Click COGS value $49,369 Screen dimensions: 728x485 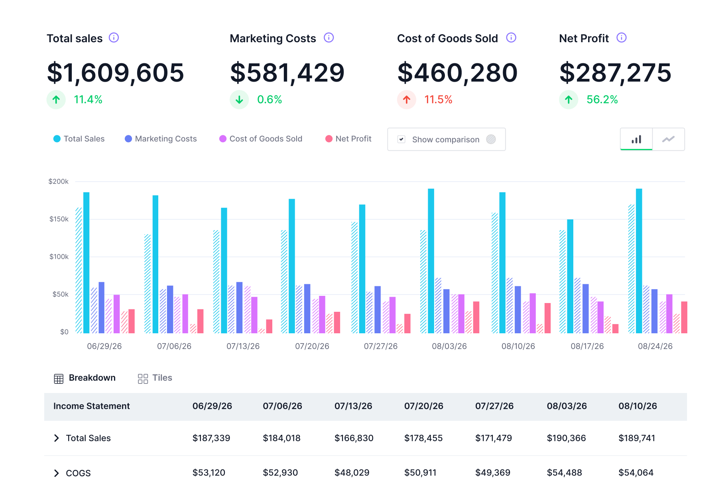click(493, 473)
